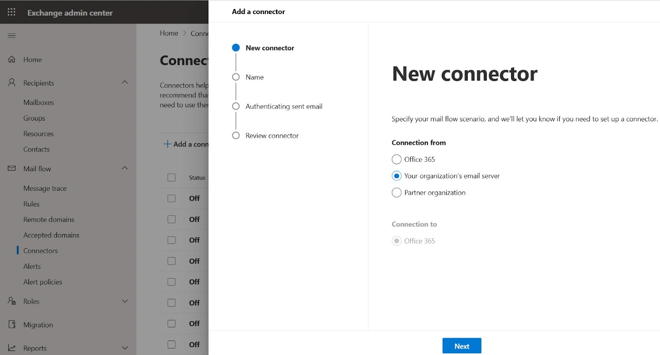Image resolution: width=660 pixels, height=355 pixels.
Task: Check the first connector row checkbox
Action: click(x=172, y=199)
